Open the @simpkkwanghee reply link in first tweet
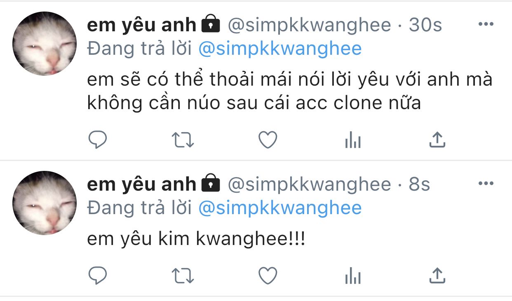This screenshot has height=301, width=512. click(280, 49)
